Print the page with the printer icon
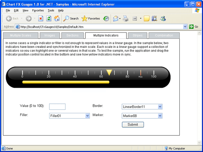Viewport: 203px width, 152px height. 125,19
